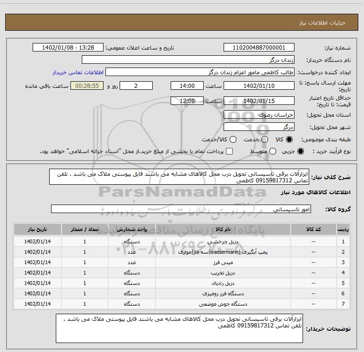
Task: Select the row item دریل چرخشی
Action: (x=223, y=242)
